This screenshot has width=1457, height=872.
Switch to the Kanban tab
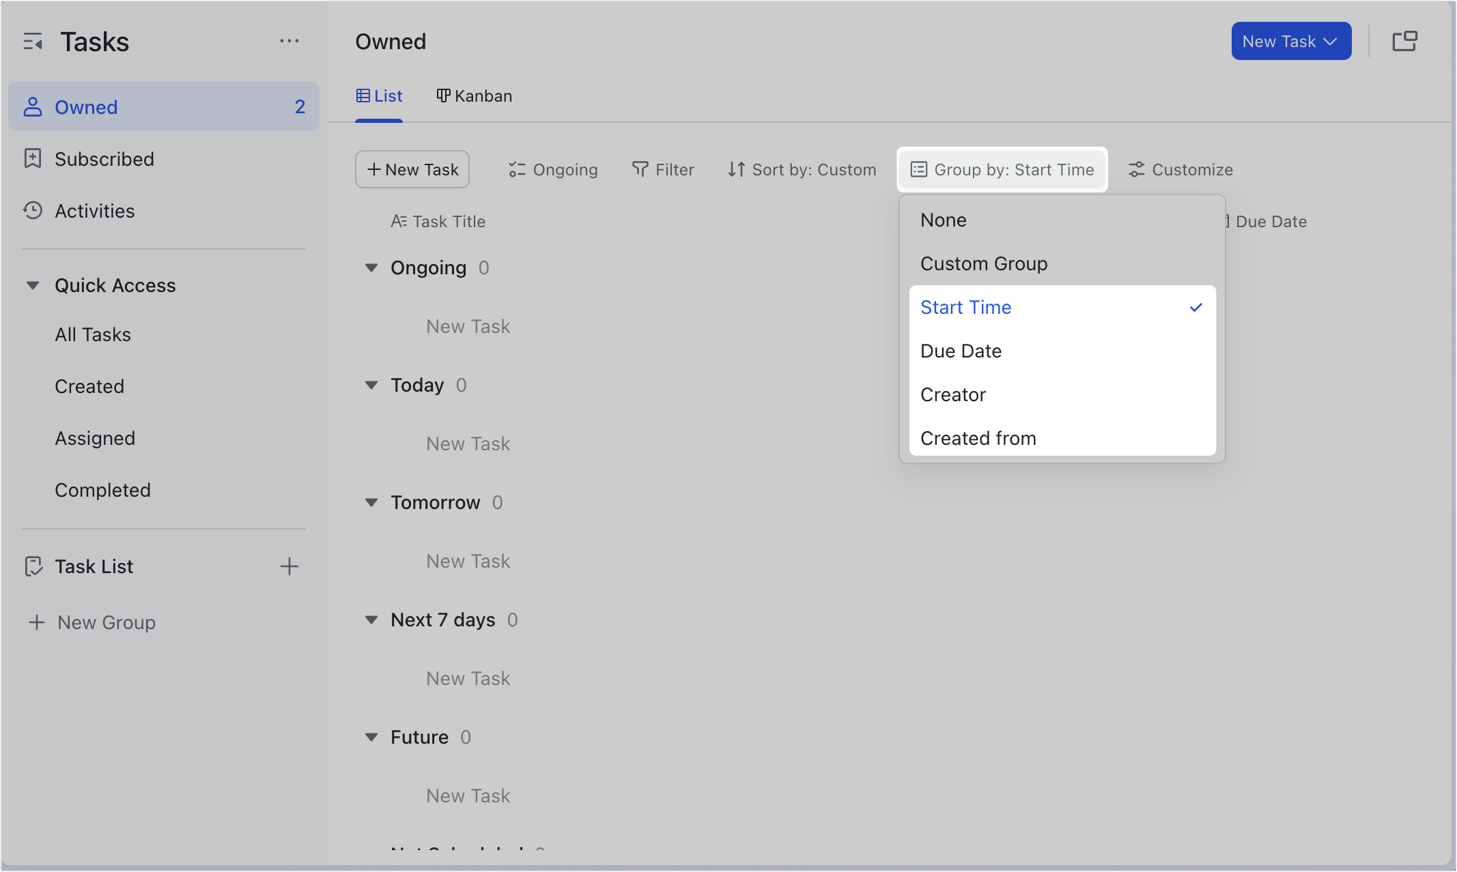474,96
